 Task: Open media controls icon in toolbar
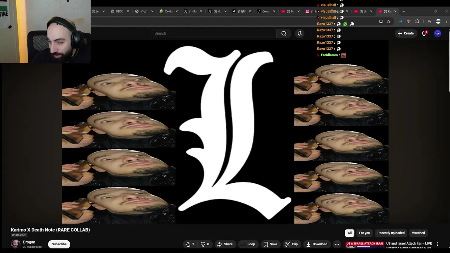pyautogui.click(x=430, y=21)
